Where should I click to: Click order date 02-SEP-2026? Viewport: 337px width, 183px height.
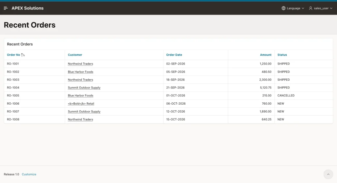(x=176, y=64)
